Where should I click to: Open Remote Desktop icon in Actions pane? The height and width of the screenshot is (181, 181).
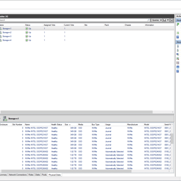[178, 54]
